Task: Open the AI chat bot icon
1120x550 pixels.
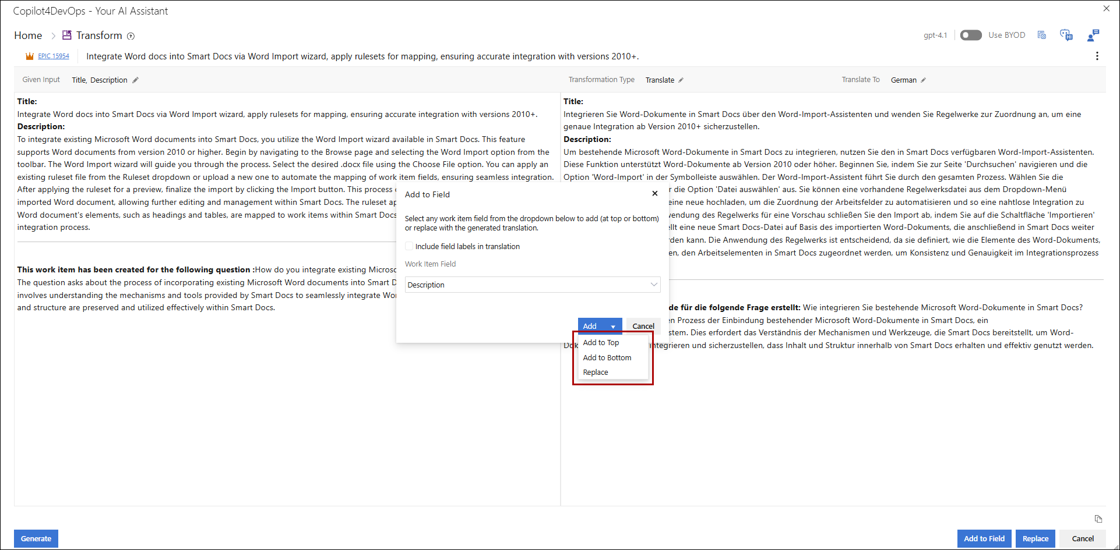Action: click(x=1066, y=36)
